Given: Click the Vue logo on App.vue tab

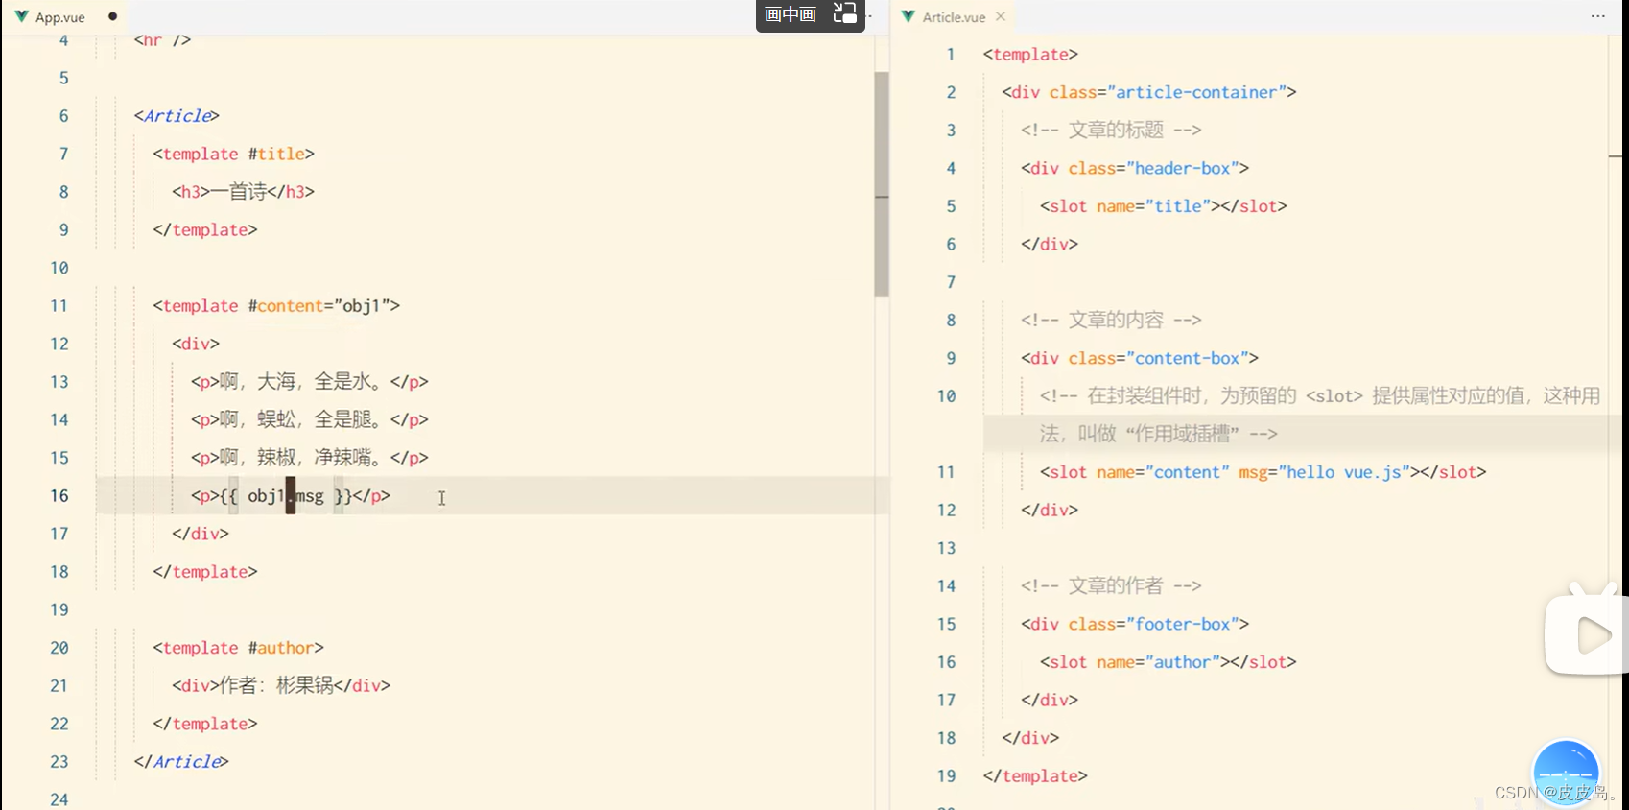Looking at the screenshot, I should 21,16.
